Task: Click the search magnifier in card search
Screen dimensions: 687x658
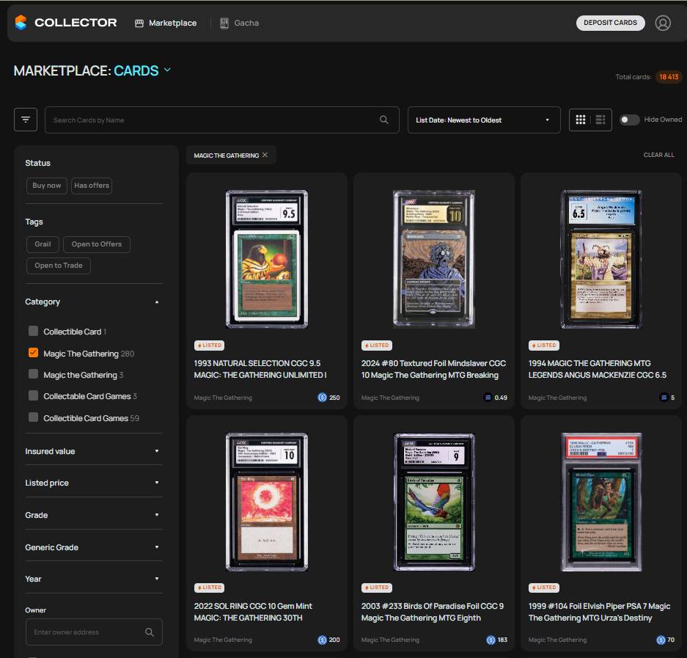Action: pos(383,120)
